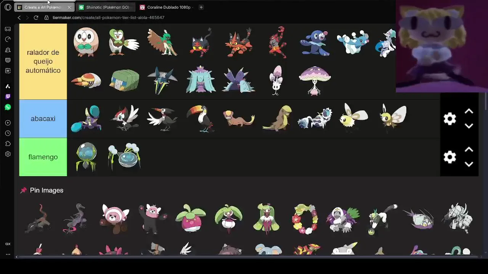Click the green flamengo tier label

(43, 157)
